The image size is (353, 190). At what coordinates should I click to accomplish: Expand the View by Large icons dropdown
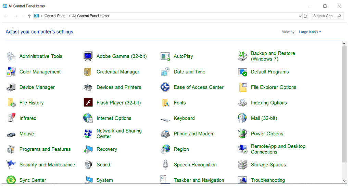click(310, 32)
